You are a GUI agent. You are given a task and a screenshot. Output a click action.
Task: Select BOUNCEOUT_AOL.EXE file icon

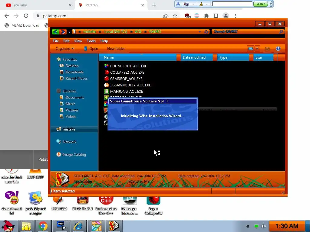106,66
